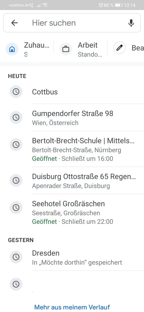This screenshot has width=144, height=312.
Task: Tap the clock icon beside Cottbus
Action: (x=16, y=92)
